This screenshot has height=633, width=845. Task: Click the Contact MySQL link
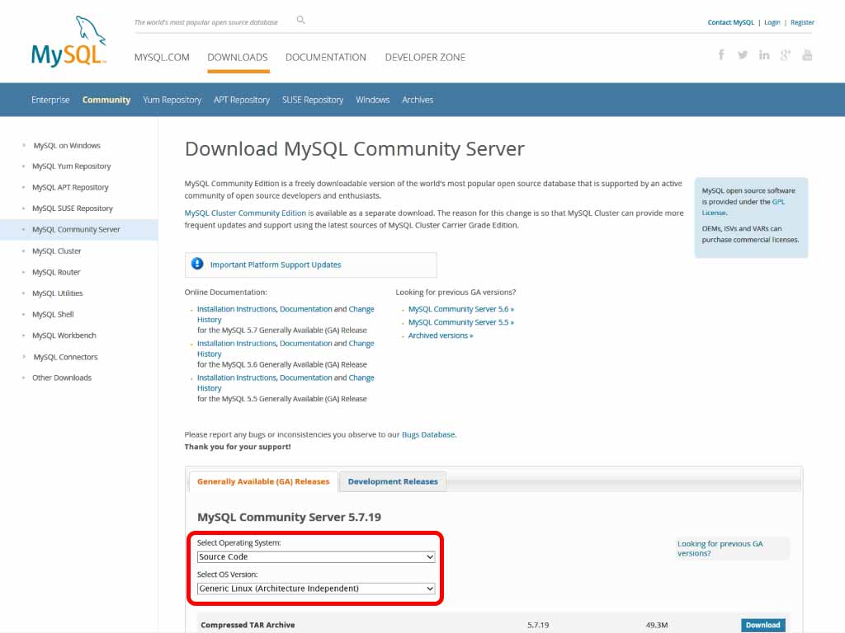731,22
